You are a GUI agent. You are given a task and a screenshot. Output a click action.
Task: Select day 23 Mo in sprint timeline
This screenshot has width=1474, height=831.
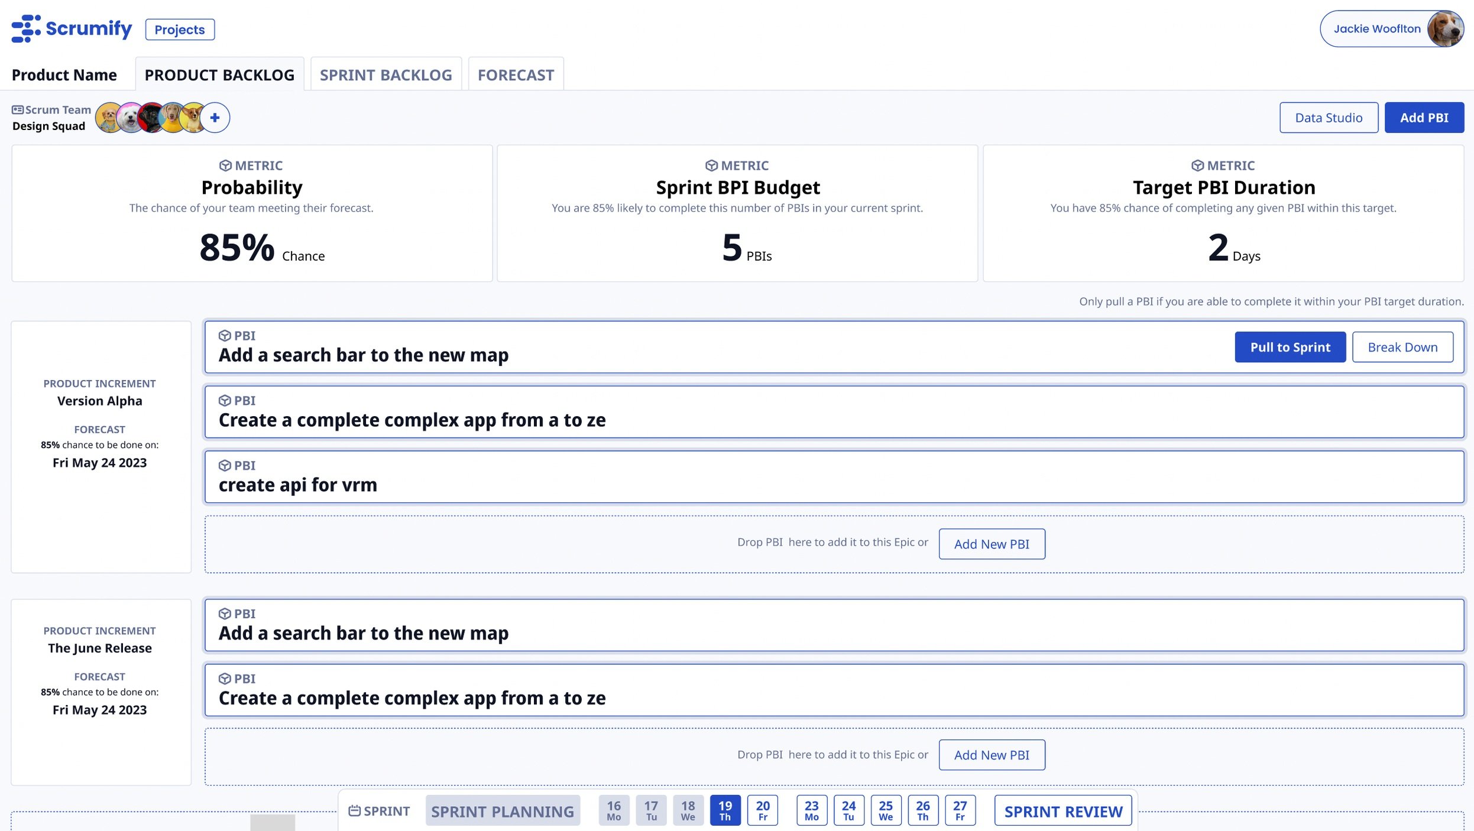811,810
